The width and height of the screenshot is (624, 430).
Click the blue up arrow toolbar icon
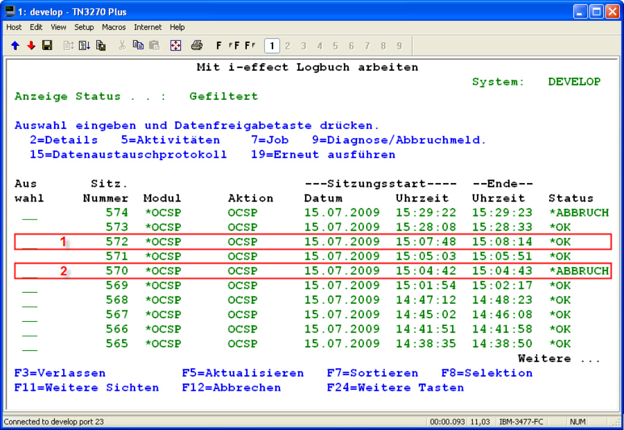(15, 46)
